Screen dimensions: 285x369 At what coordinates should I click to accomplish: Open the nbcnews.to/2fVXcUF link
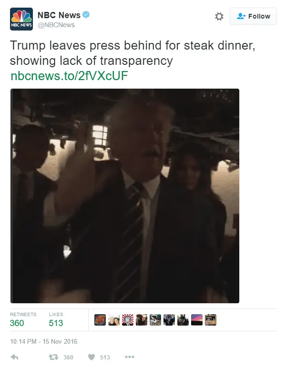coord(69,76)
